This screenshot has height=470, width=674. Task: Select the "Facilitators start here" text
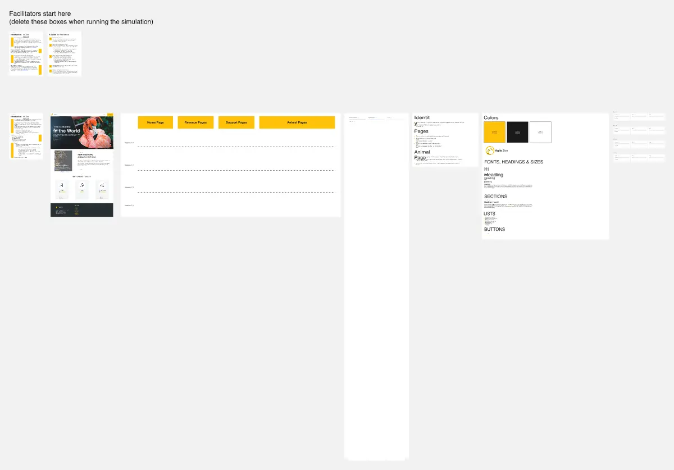pos(40,13)
